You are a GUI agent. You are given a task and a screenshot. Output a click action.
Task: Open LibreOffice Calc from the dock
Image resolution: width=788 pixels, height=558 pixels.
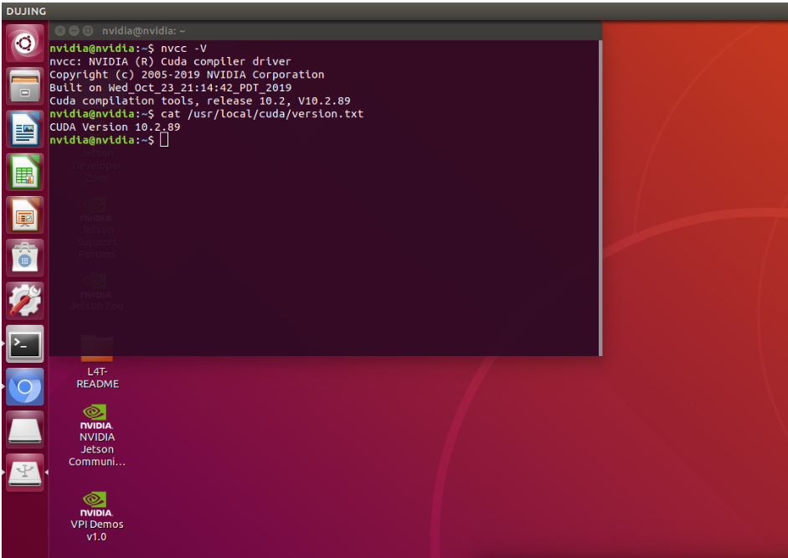[24, 171]
